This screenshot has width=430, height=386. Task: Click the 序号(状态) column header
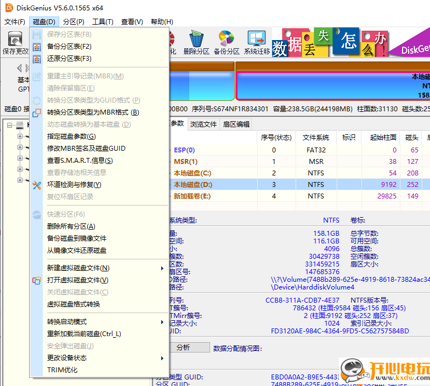(x=276, y=138)
